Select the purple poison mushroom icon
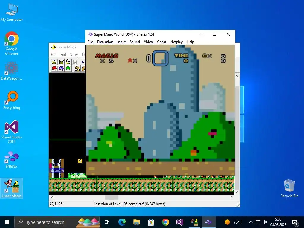 point(61,69)
